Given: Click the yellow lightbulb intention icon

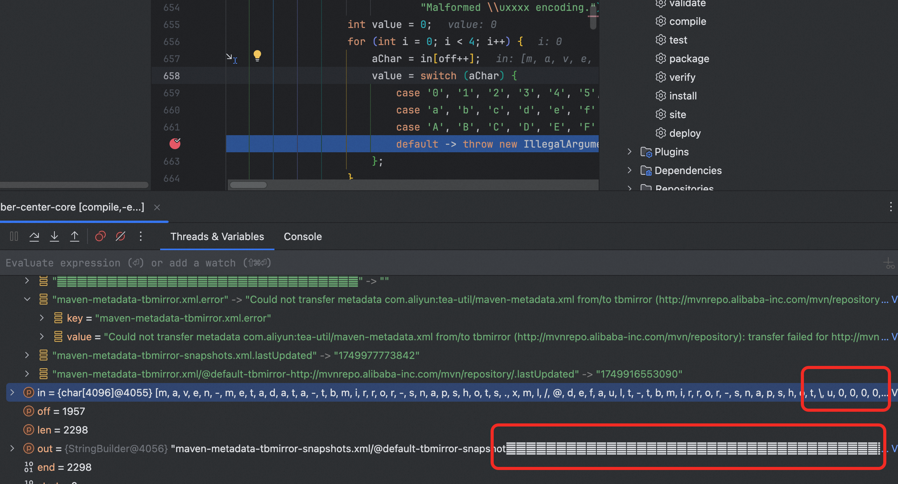Looking at the screenshot, I should click(x=257, y=56).
